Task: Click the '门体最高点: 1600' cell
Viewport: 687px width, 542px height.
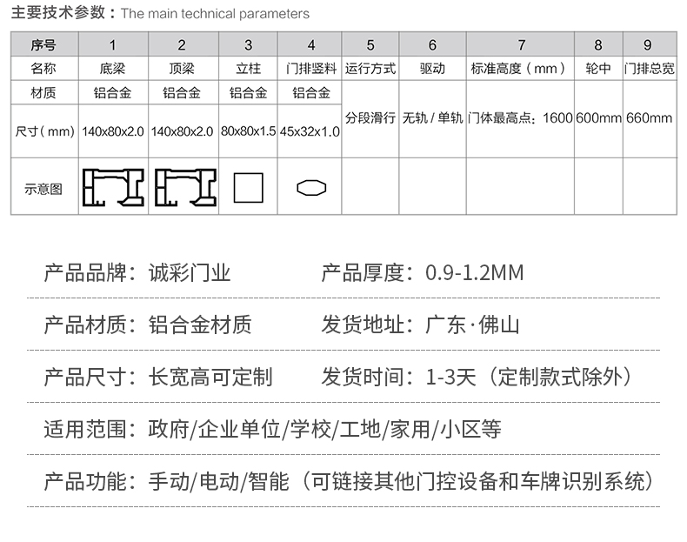Action: (x=521, y=117)
